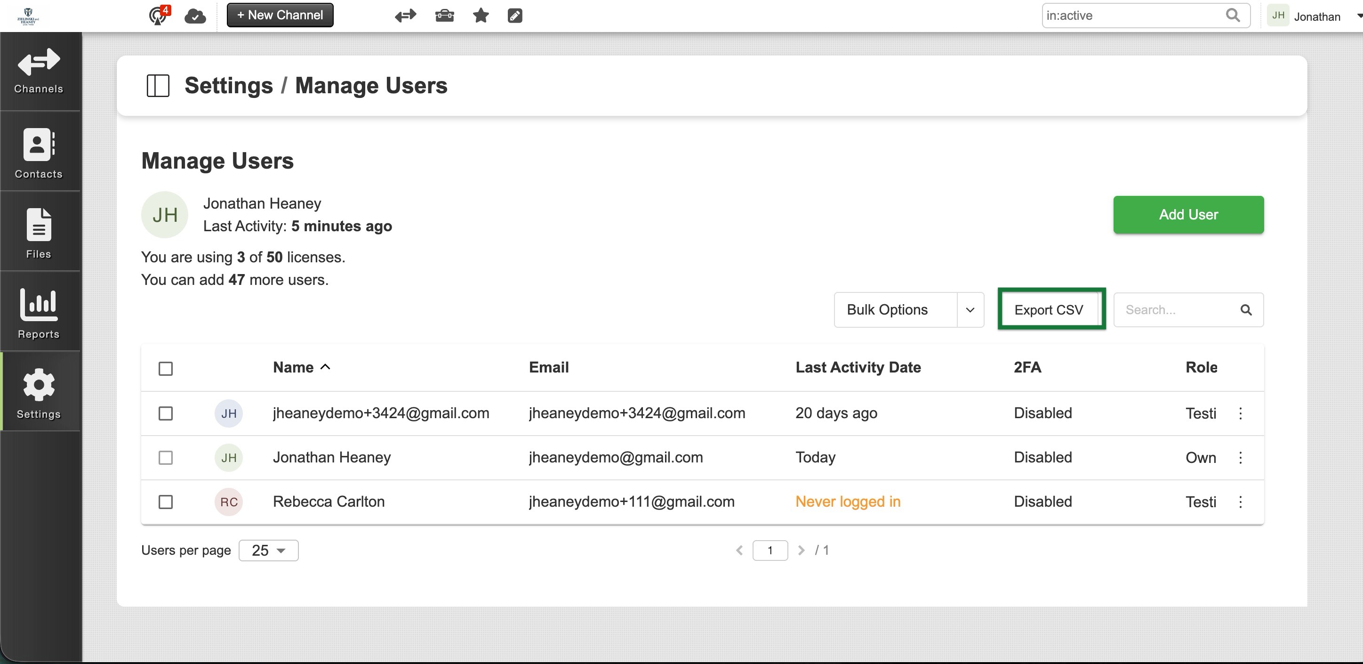Click the magnifier in users Search field
The image size is (1363, 664).
(x=1246, y=310)
